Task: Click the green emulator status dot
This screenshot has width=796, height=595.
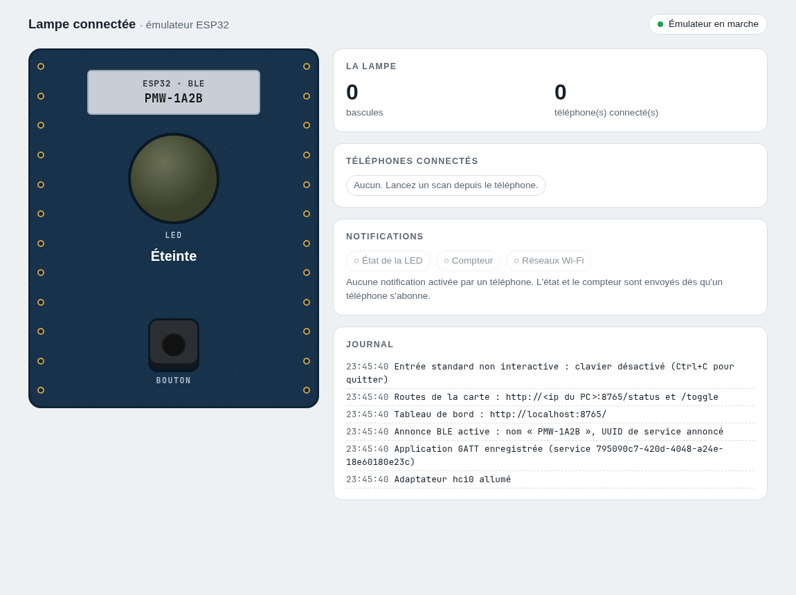Action: click(x=660, y=24)
